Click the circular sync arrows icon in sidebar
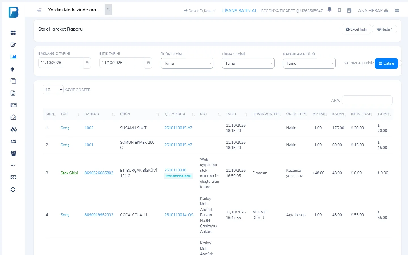The image size is (408, 255). (13, 190)
